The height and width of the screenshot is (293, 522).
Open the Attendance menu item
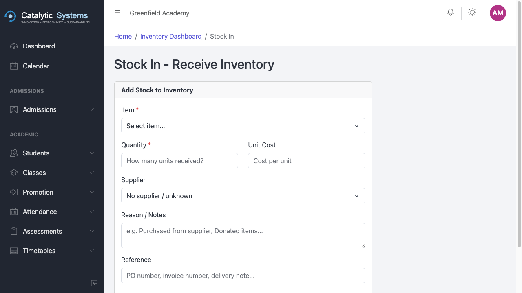[52, 212]
